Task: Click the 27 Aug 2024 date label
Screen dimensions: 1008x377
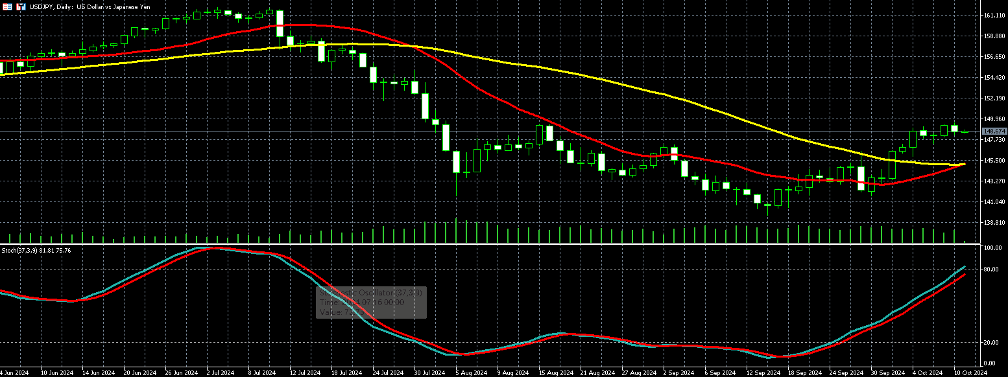Action: tap(639, 373)
